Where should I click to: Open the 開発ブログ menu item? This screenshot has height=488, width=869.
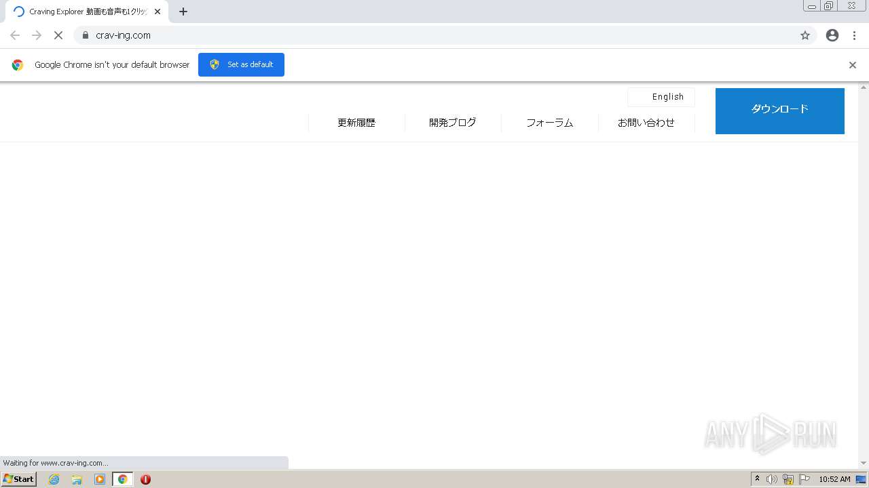(x=453, y=123)
